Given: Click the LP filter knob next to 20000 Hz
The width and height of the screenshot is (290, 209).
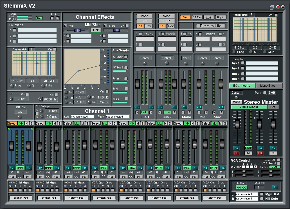Looking at the screenshot, I should 40,99.
